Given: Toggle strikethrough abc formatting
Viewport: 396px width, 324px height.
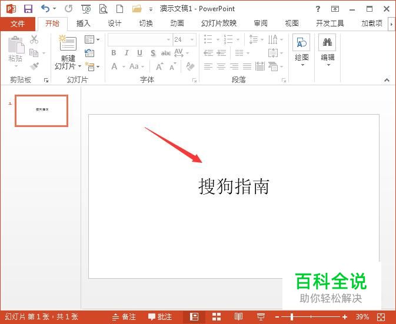Looking at the screenshot, I should pos(166,53).
